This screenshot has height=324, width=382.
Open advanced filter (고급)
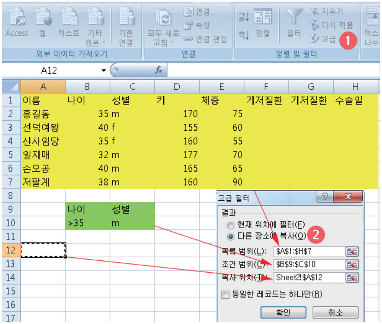click(x=323, y=39)
